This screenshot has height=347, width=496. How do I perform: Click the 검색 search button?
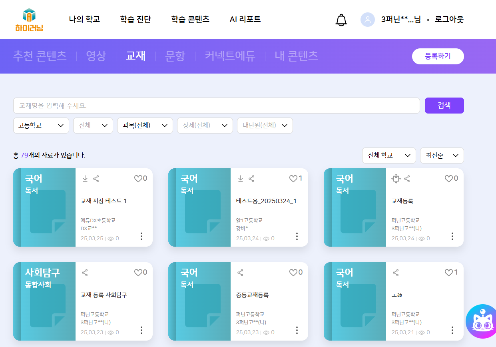(x=444, y=106)
